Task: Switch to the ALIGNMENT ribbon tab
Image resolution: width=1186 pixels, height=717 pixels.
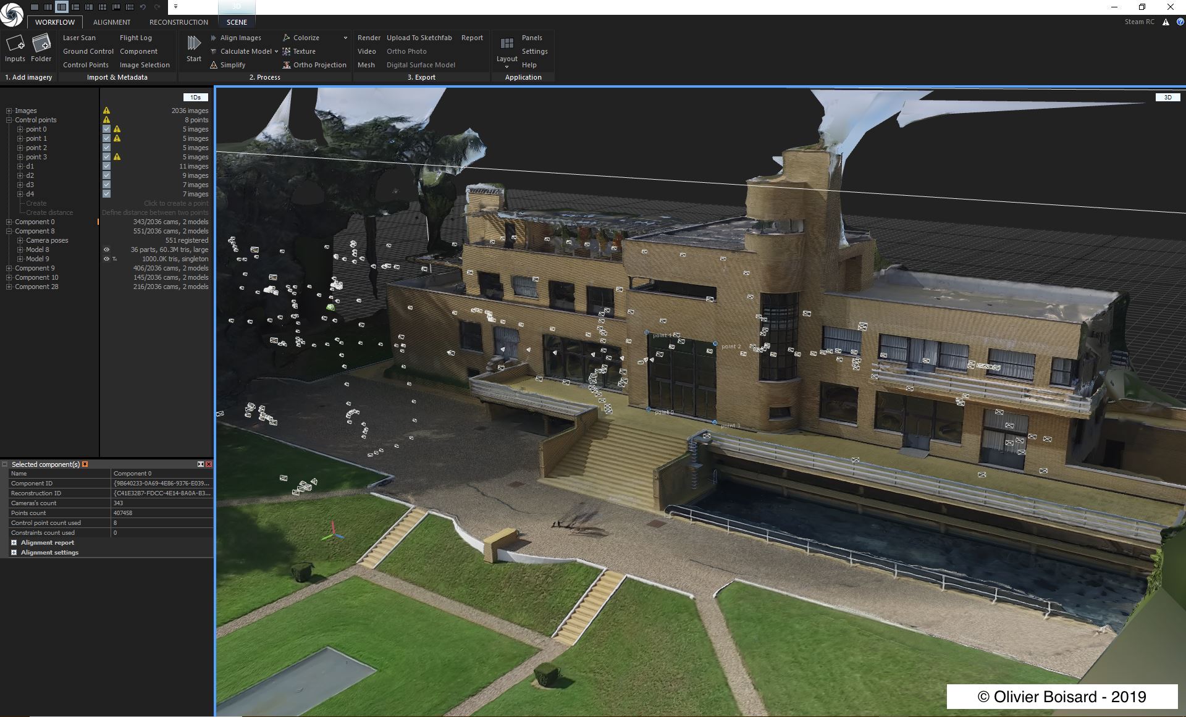Action: pos(112,22)
